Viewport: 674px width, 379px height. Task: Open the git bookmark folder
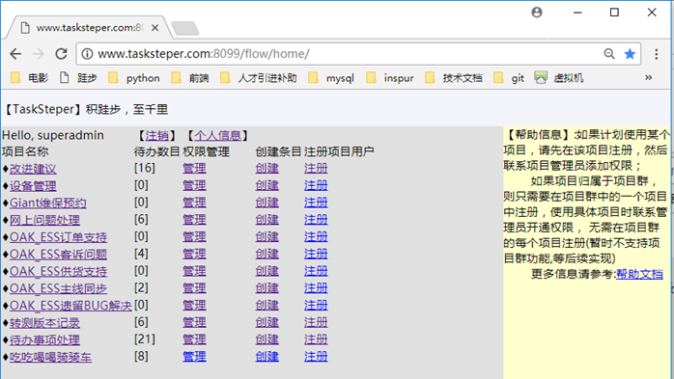tap(509, 78)
